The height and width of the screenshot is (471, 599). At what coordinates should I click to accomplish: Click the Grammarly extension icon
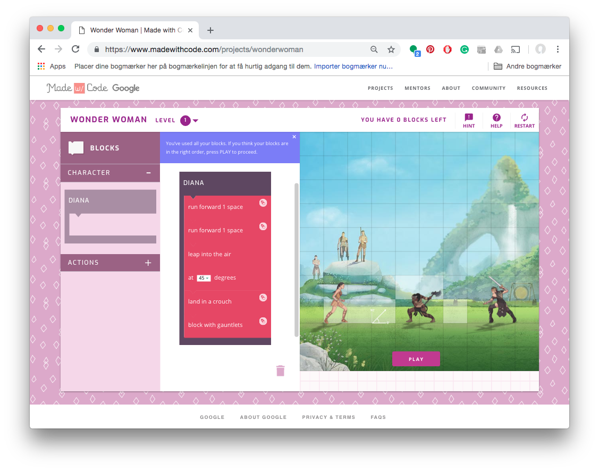point(464,49)
